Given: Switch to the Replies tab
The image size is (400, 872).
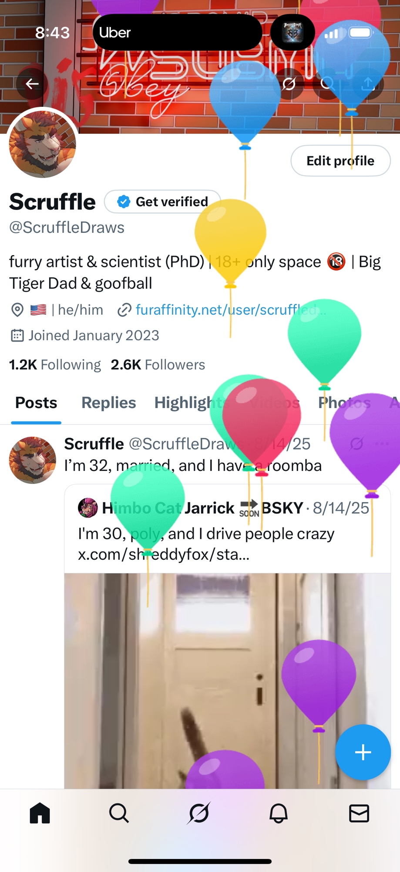Looking at the screenshot, I should tap(109, 402).
